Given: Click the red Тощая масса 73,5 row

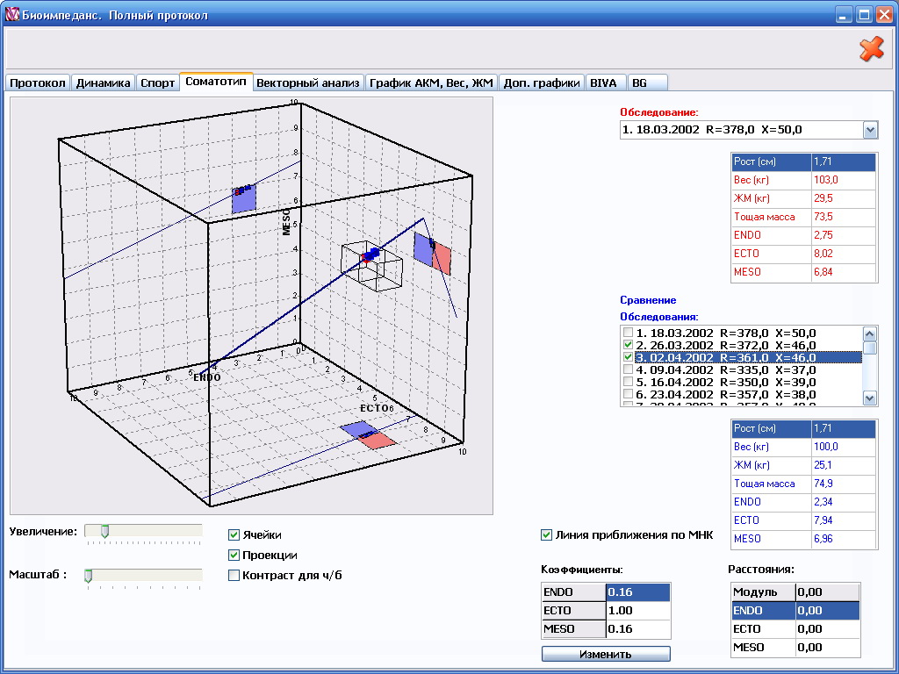Looking at the screenshot, I should pyautogui.click(x=804, y=217).
